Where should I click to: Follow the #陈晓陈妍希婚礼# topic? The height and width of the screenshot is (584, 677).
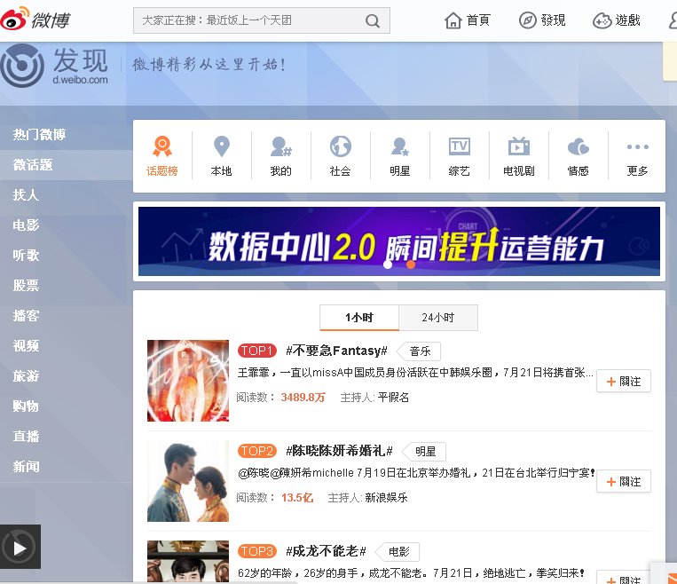pyautogui.click(x=624, y=482)
